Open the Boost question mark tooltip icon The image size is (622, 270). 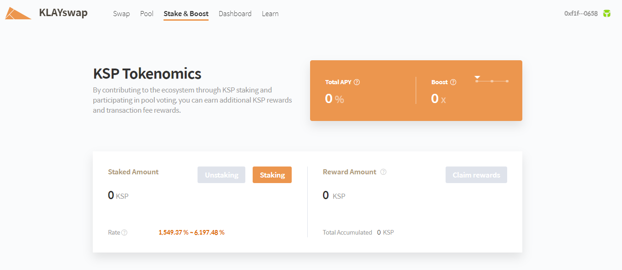[453, 82]
